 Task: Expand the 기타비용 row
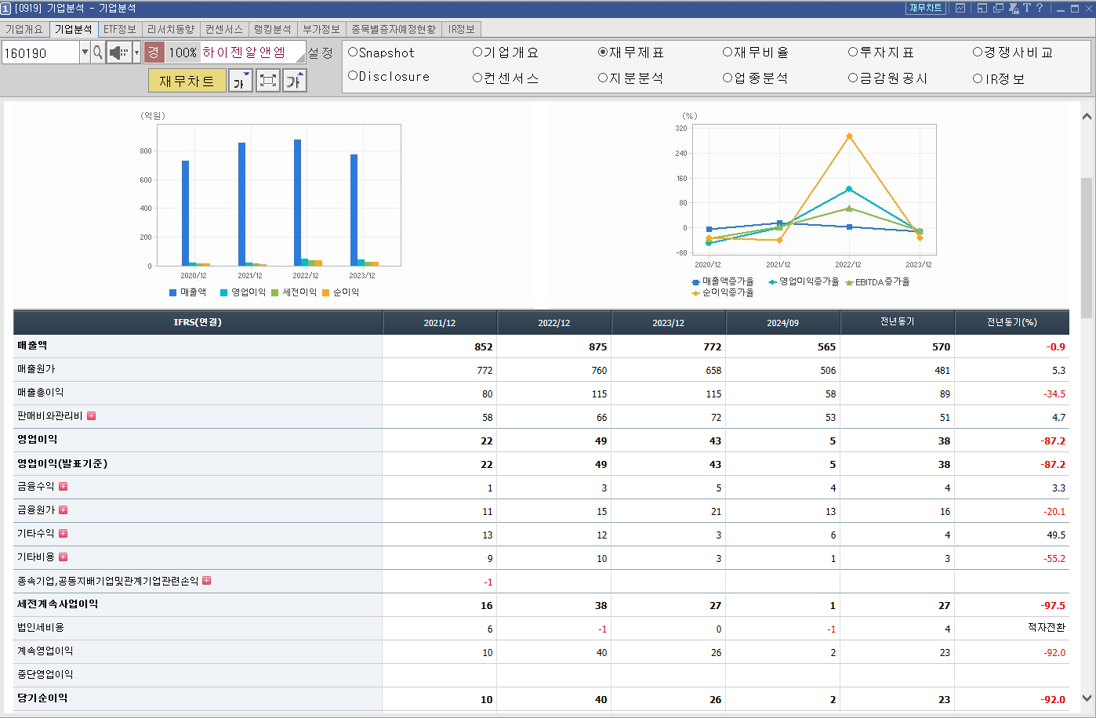pyautogui.click(x=64, y=557)
